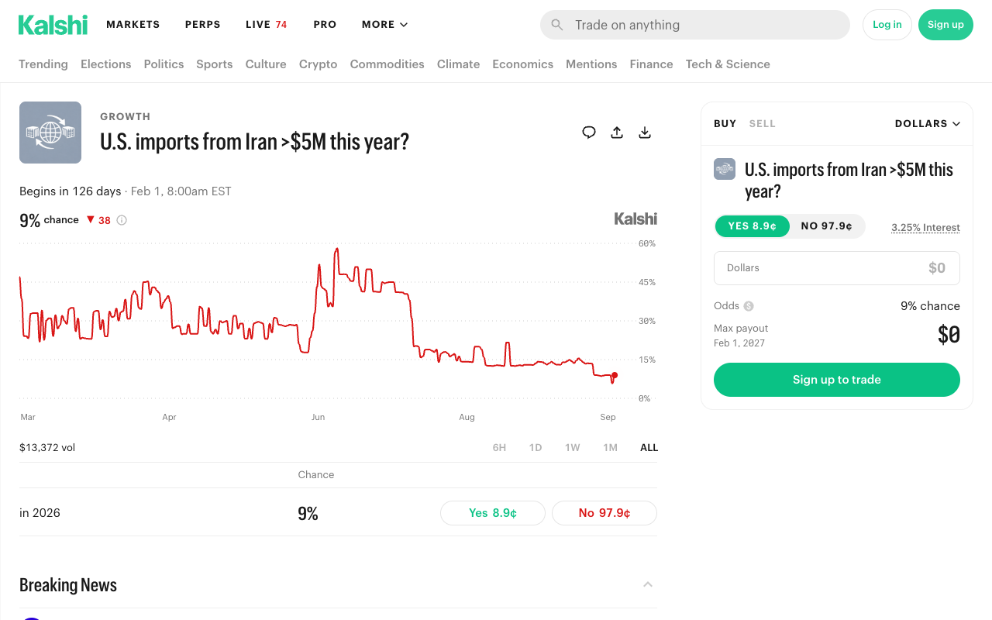This screenshot has width=992, height=620.
Task: Select the NO 97.9¢ option in trade panel
Action: pyautogui.click(x=827, y=226)
